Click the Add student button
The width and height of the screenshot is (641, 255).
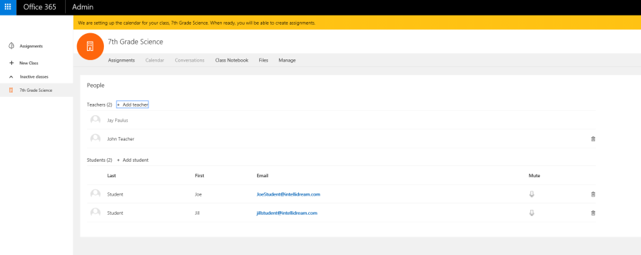point(132,160)
